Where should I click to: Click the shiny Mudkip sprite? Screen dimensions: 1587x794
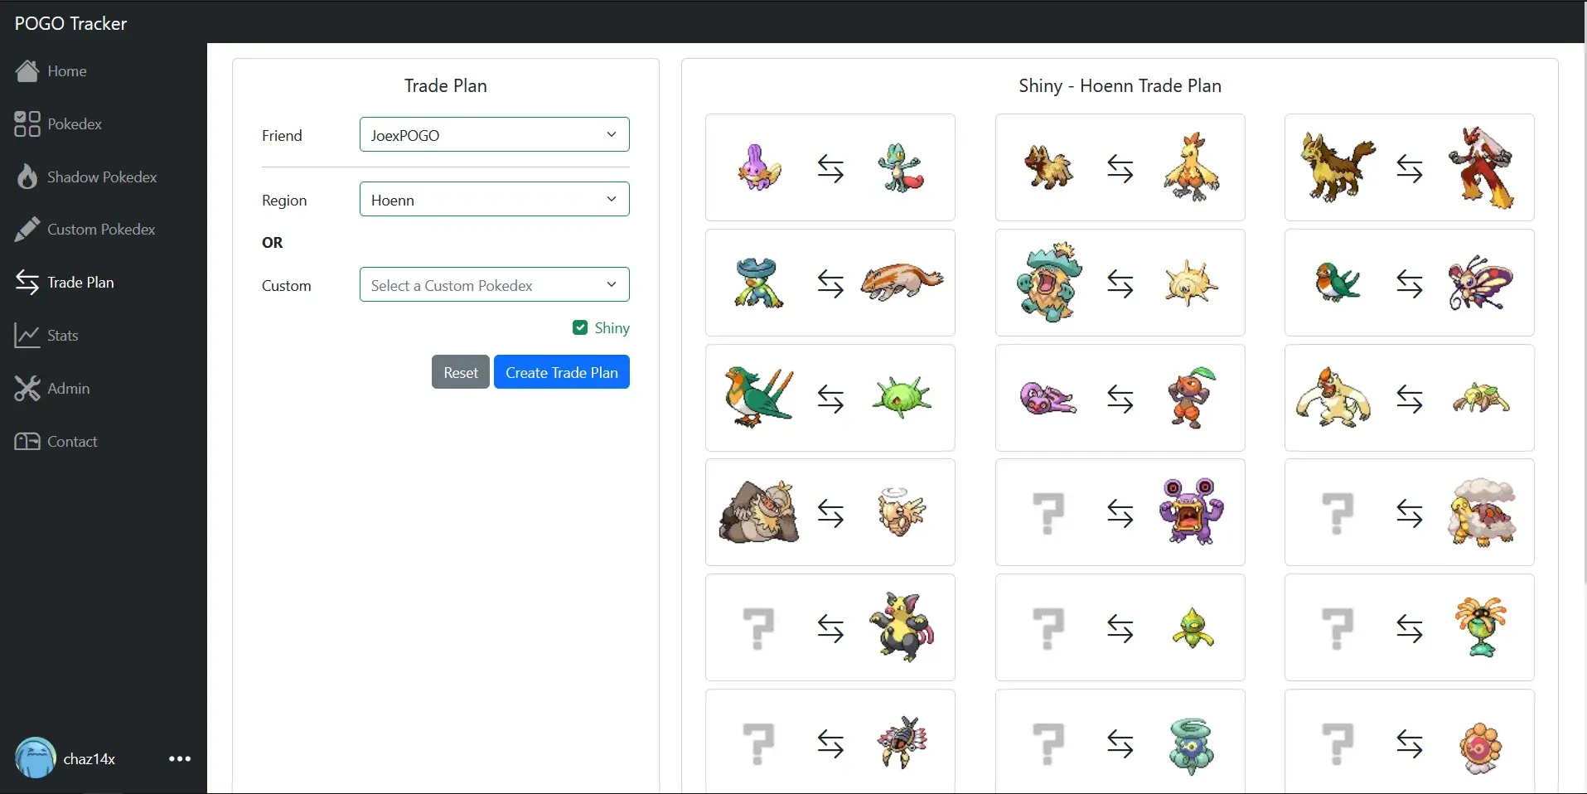[758, 167]
